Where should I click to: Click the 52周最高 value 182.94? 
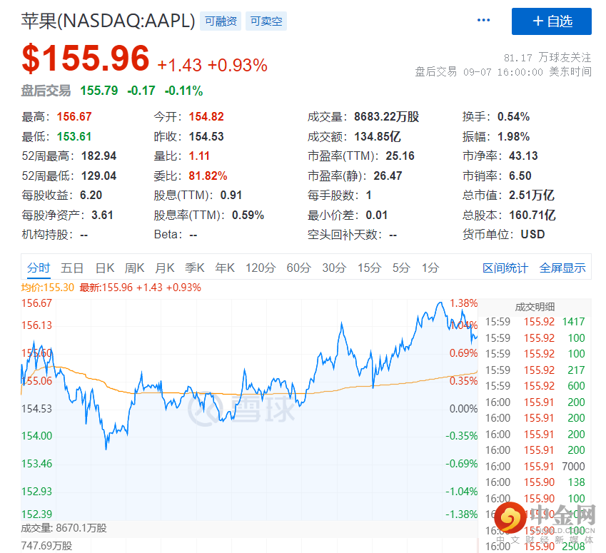pos(99,156)
